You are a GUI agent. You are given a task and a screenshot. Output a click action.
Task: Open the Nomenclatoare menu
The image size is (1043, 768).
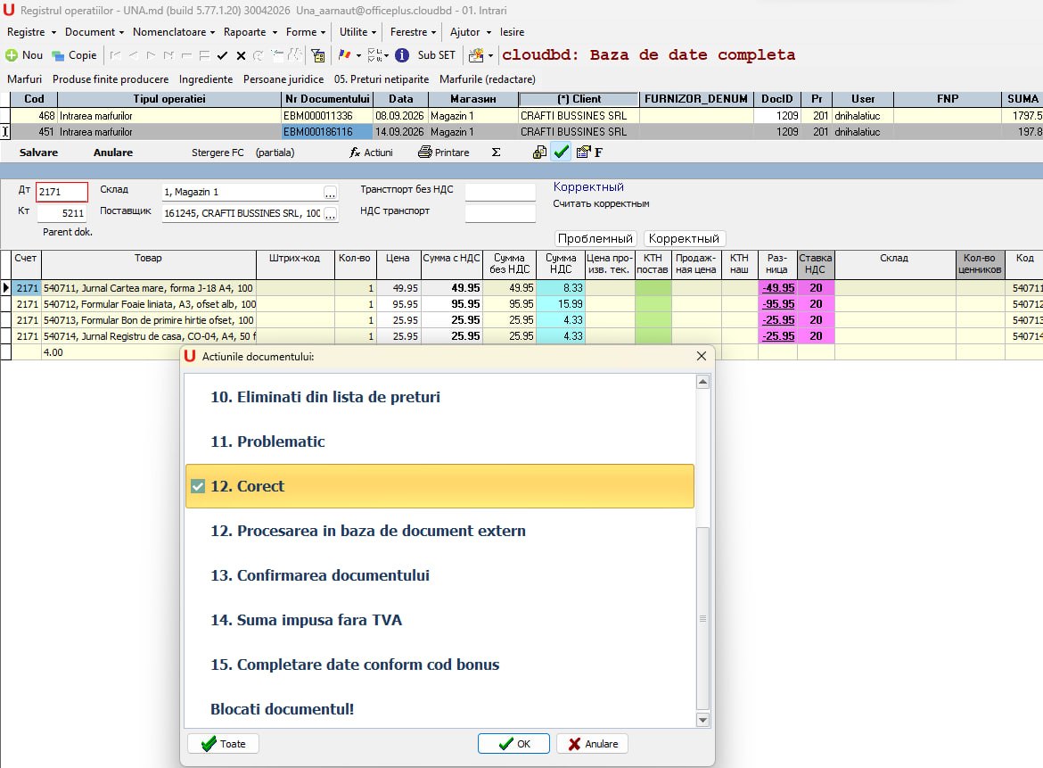(x=174, y=32)
